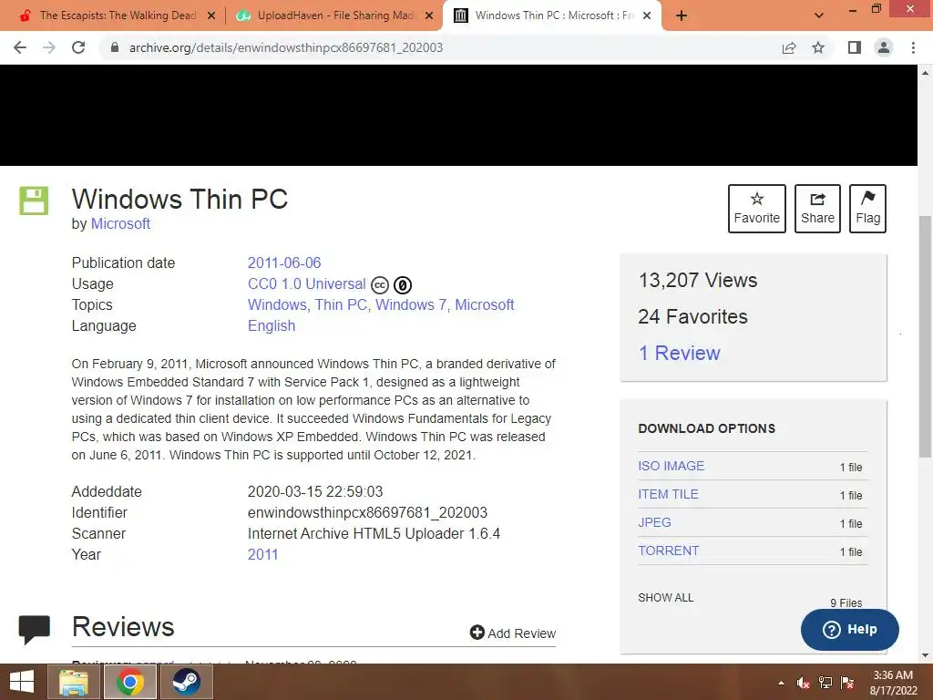Screen dimensions: 933x700
Task: Click the 13,207 Views text
Action: coord(697,281)
